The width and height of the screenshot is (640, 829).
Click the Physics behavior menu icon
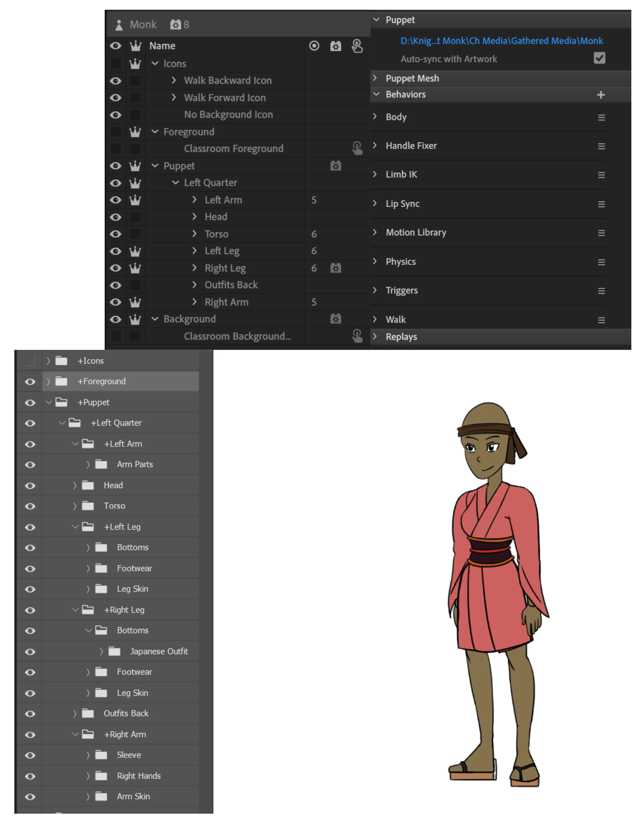(x=601, y=262)
